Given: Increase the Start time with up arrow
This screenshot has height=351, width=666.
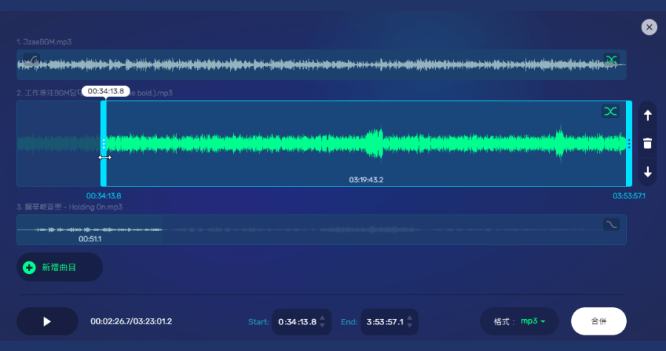Looking at the screenshot, I should [322, 317].
